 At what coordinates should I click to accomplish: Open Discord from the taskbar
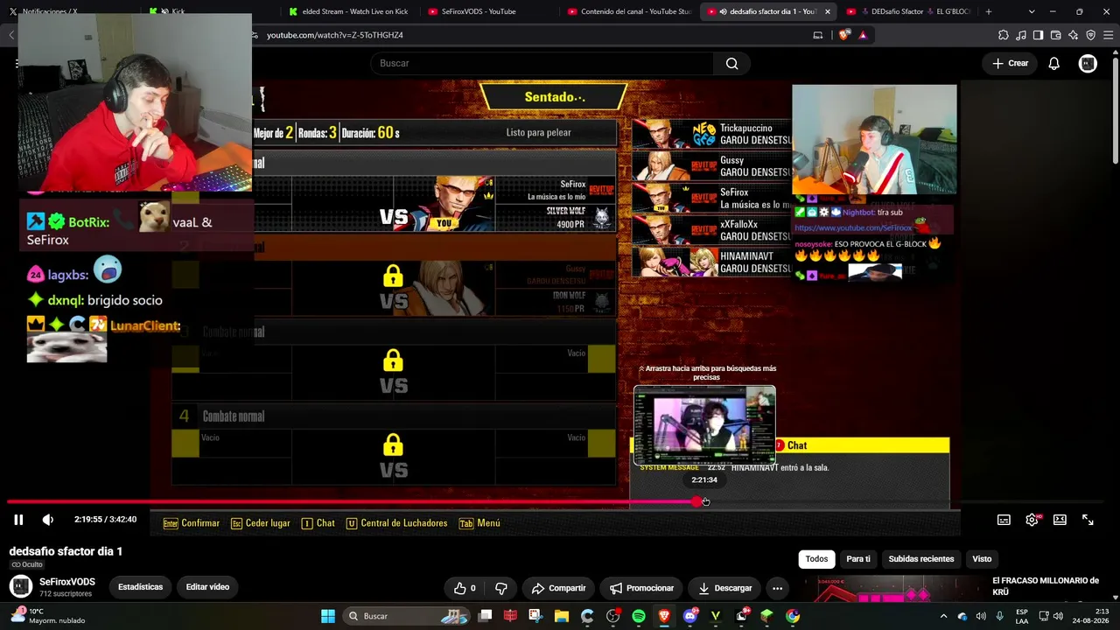(x=690, y=616)
